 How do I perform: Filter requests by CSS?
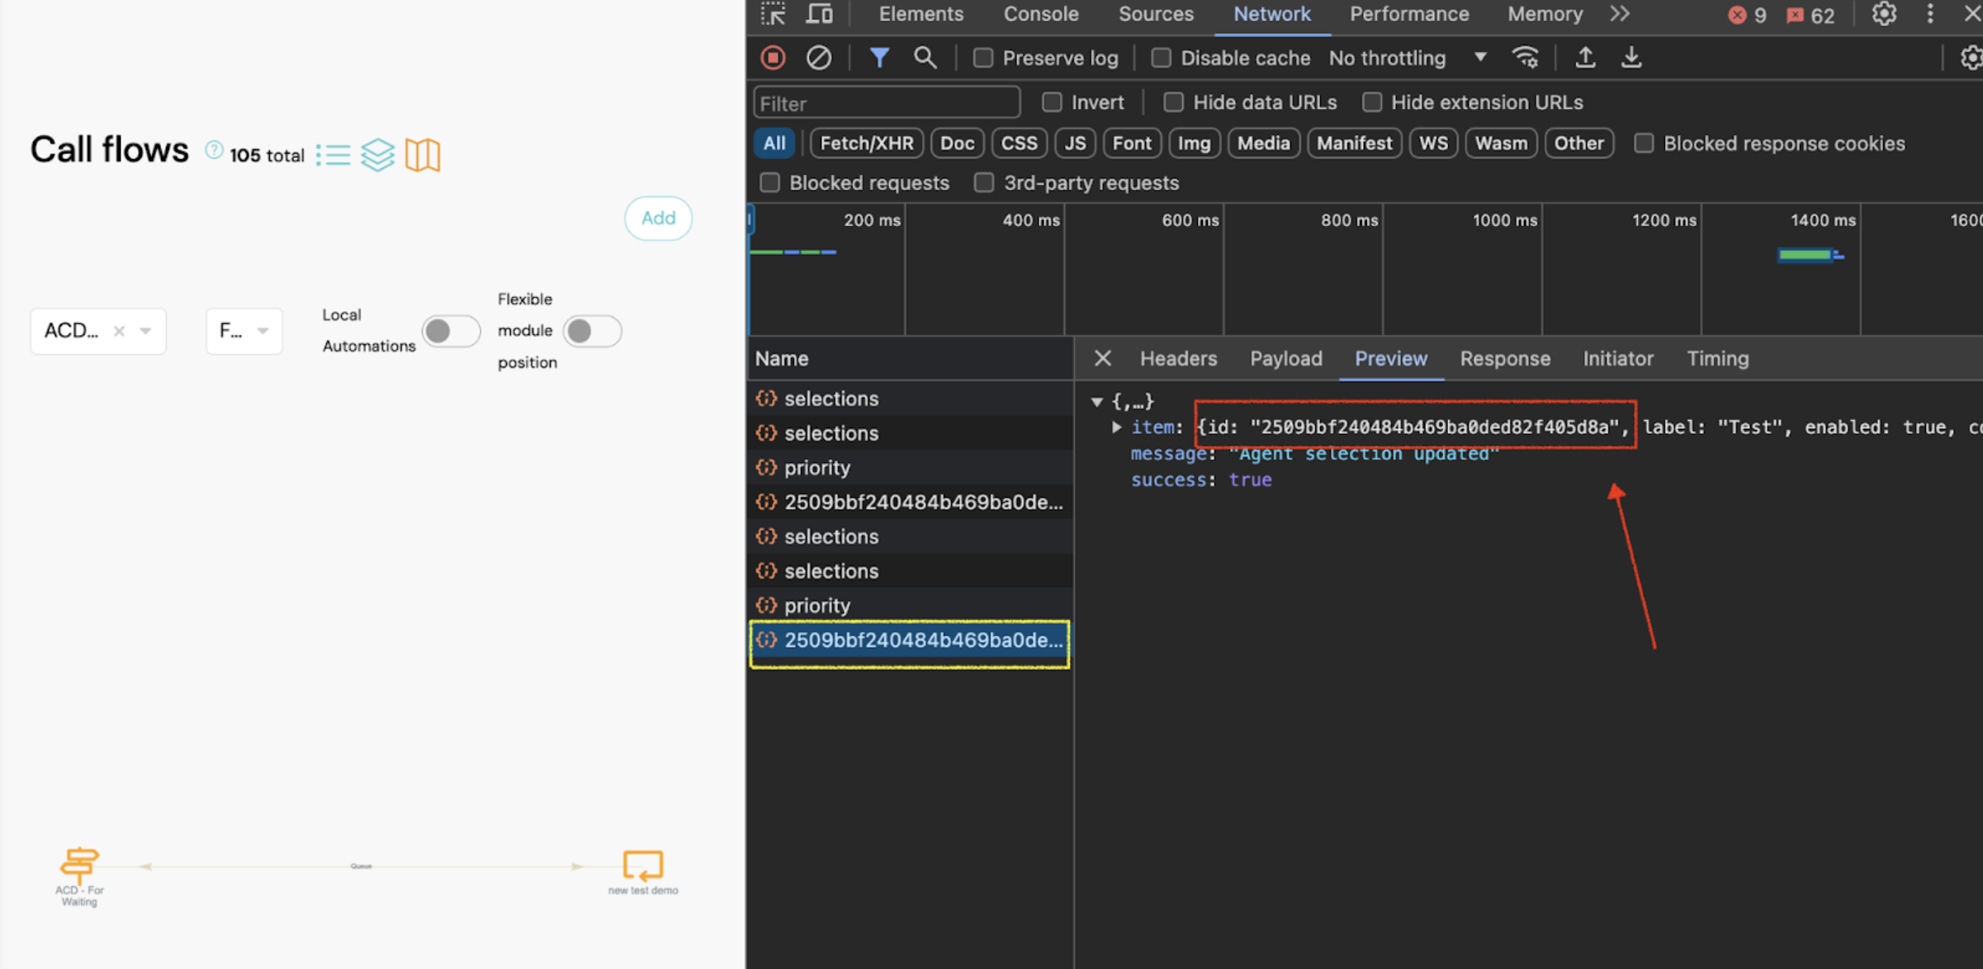pyautogui.click(x=1019, y=144)
